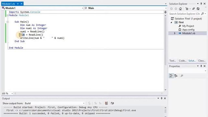The width and height of the screenshot is (208, 117).
Task: Click 'Imports System.Console' line
Action: pyautogui.click(x=25, y=12)
